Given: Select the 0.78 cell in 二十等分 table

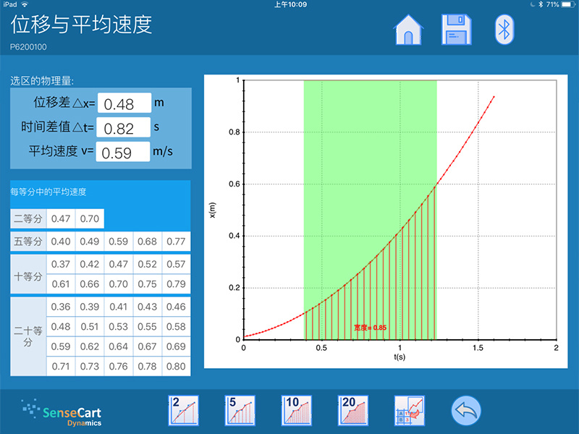Looking at the screenshot, I should tap(148, 367).
